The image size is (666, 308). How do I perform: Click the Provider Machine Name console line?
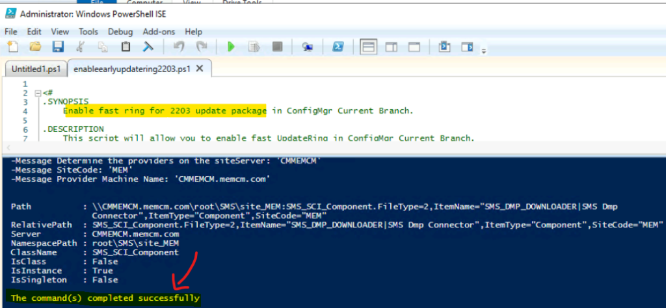140,179
